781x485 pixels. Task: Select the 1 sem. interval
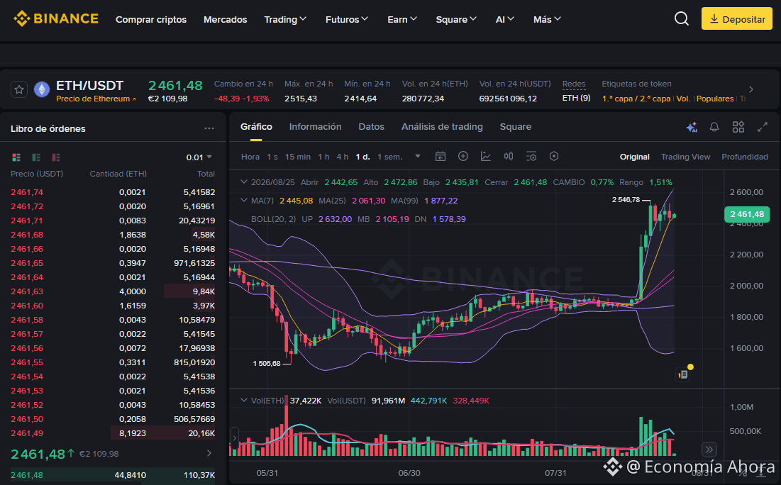pos(389,157)
